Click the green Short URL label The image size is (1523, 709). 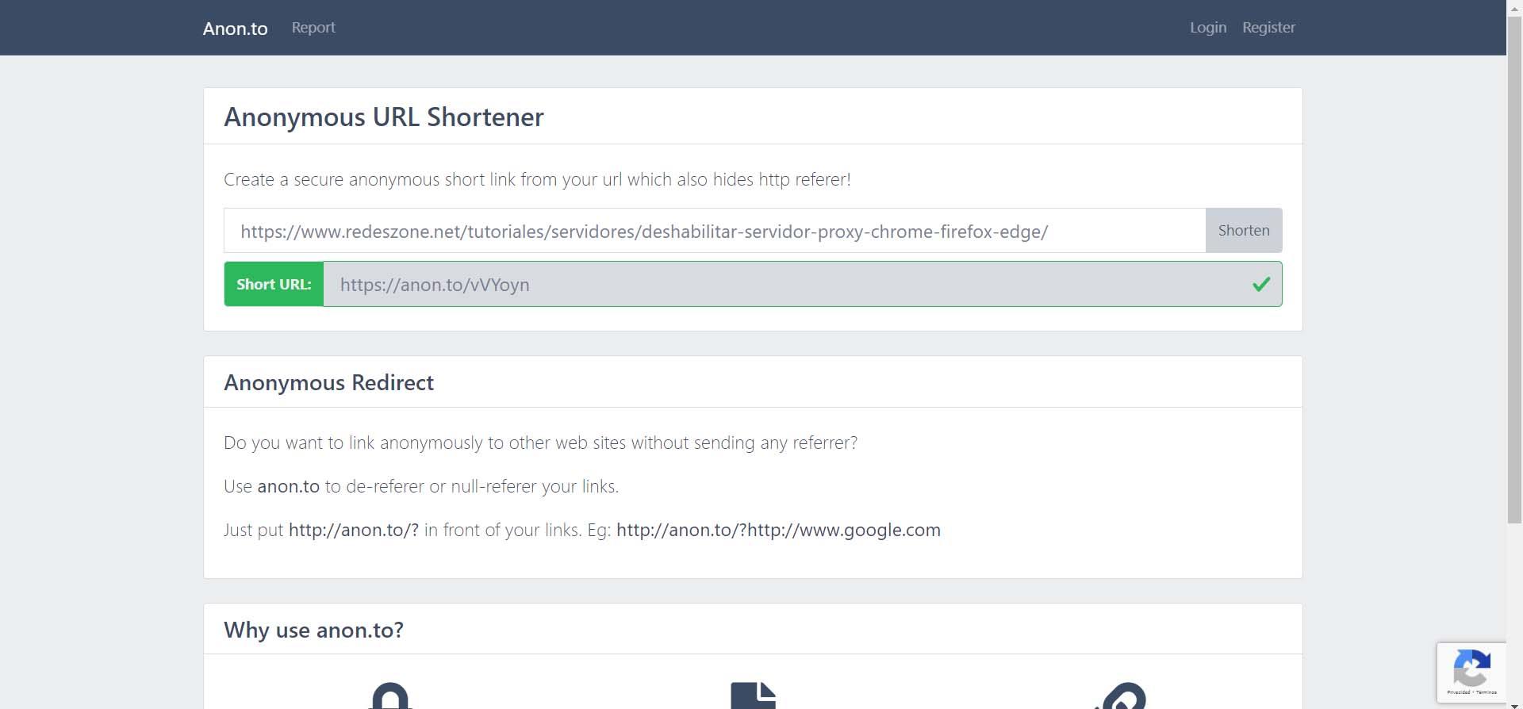(274, 284)
